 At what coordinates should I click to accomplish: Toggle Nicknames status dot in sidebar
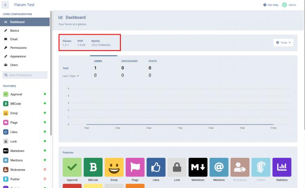(x=45, y=169)
